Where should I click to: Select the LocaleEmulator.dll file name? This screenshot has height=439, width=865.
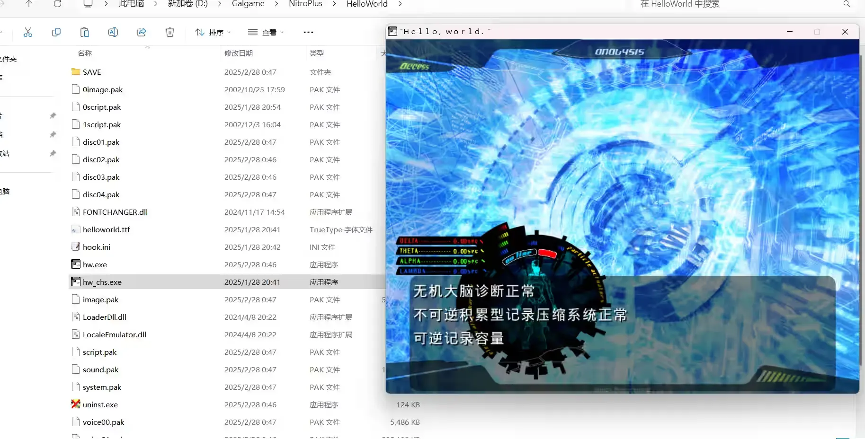click(115, 334)
